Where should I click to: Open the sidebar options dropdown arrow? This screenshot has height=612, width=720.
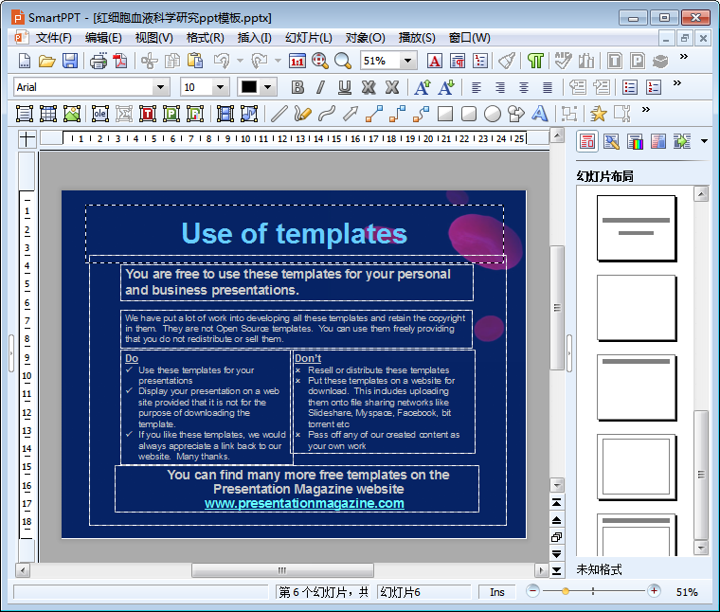click(x=705, y=141)
